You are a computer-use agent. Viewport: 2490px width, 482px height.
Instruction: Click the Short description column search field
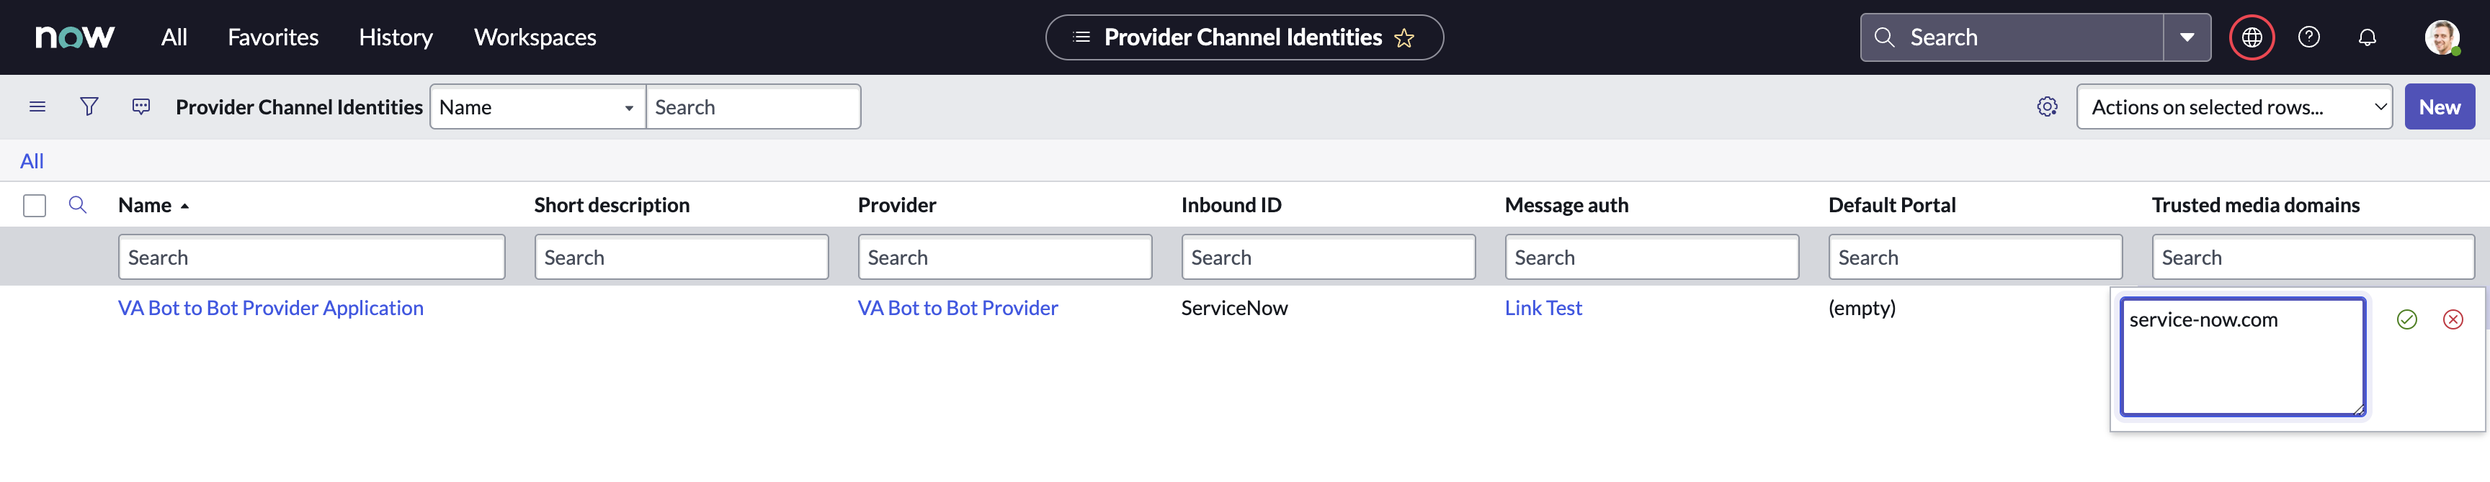(x=682, y=257)
